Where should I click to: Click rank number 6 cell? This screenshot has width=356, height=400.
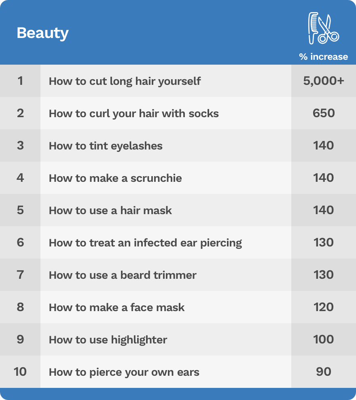click(20, 242)
